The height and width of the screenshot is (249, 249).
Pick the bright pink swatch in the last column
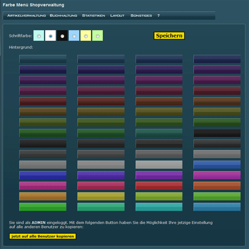point(217,175)
